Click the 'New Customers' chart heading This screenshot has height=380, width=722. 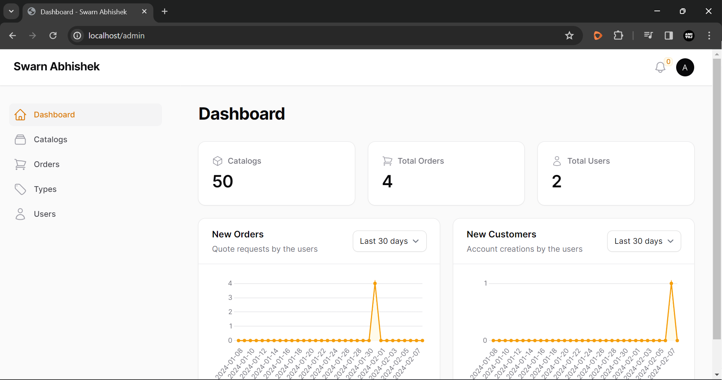pos(501,234)
